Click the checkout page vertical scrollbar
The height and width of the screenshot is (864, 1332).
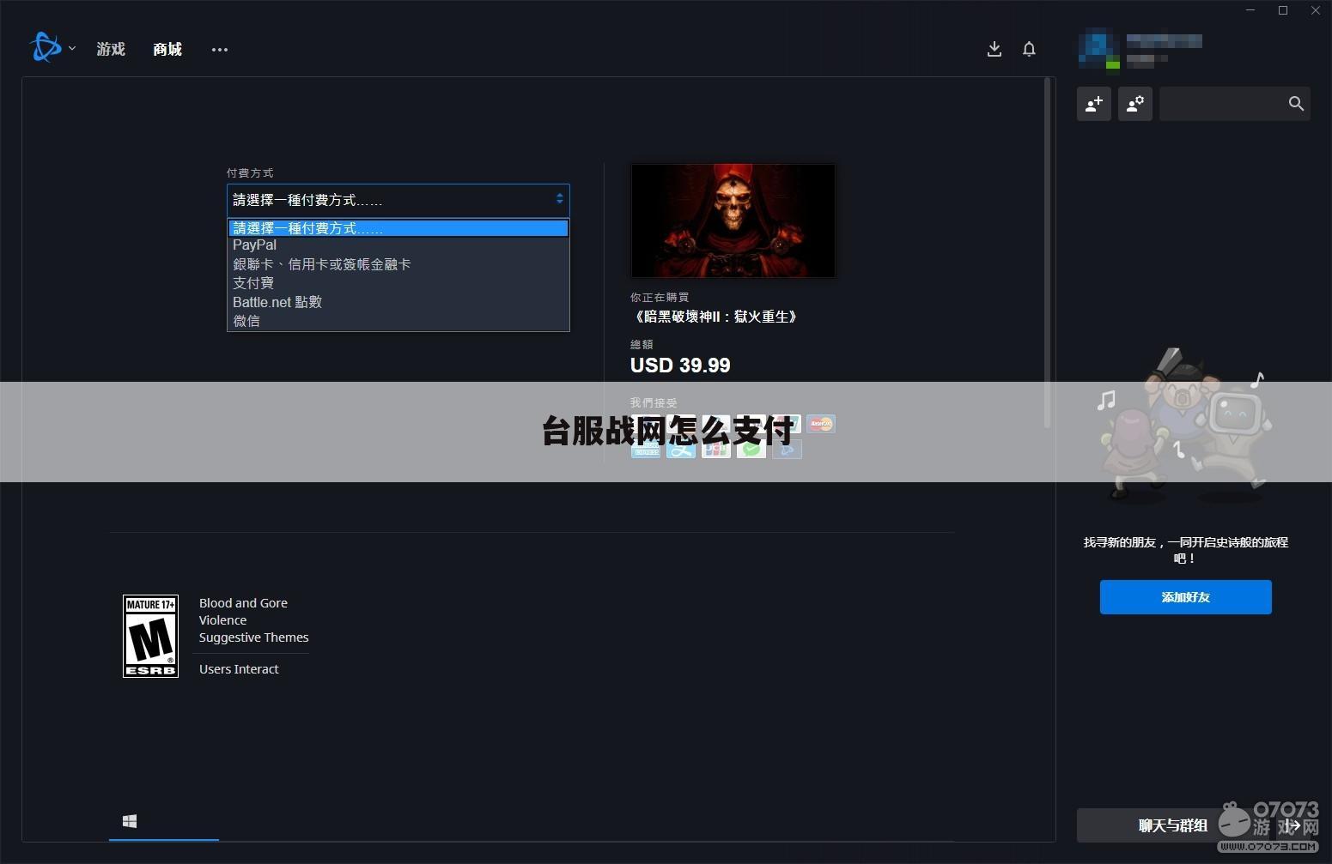click(x=1048, y=252)
